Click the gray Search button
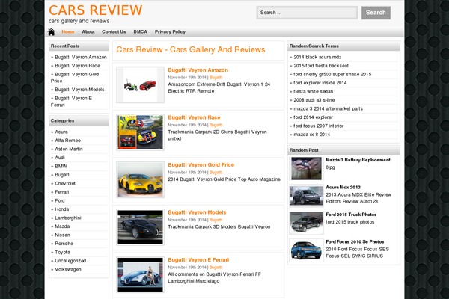 376,13
